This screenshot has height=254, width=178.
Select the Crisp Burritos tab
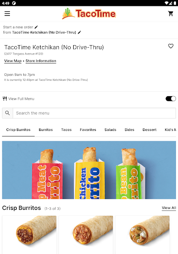(18, 130)
